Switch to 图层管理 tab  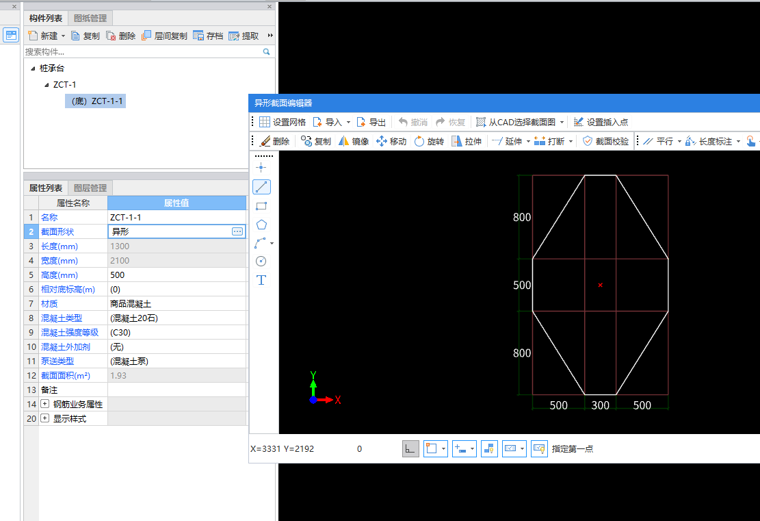click(x=90, y=188)
